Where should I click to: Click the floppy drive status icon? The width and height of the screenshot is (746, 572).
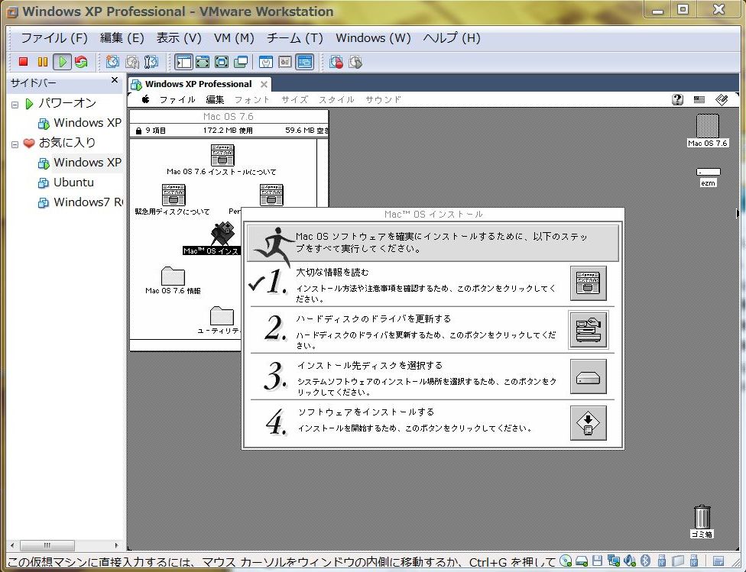tap(597, 561)
